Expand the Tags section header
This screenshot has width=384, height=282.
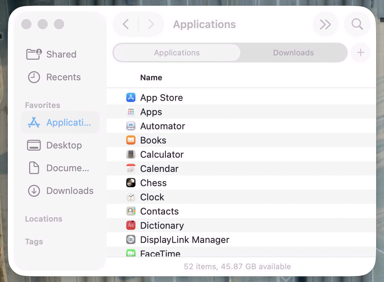coord(34,242)
